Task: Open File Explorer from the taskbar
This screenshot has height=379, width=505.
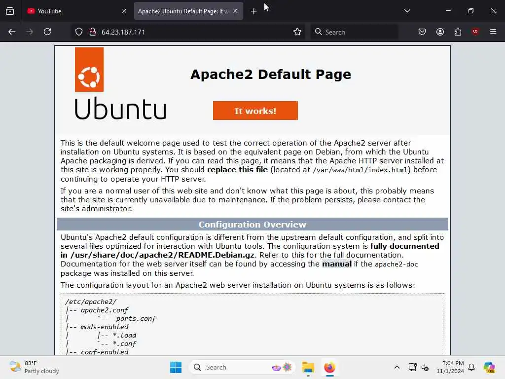Action: [x=308, y=367]
